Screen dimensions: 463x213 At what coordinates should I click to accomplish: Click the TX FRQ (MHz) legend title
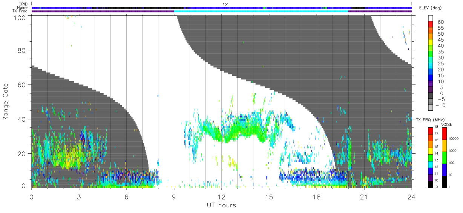[431, 119]
